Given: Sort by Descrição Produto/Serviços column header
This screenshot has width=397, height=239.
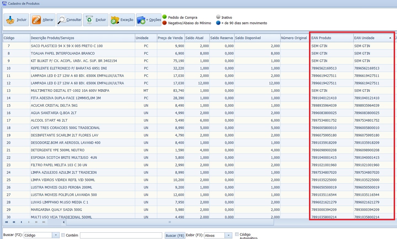Looking at the screenshot, I should point(82,38).
